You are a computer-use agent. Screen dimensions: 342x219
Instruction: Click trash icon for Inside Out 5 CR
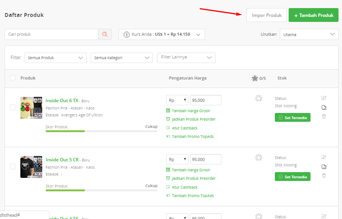click(x=324, y=176)
